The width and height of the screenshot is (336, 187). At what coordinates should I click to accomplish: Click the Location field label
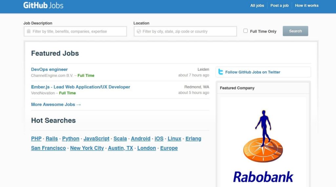tap(141, 23)
